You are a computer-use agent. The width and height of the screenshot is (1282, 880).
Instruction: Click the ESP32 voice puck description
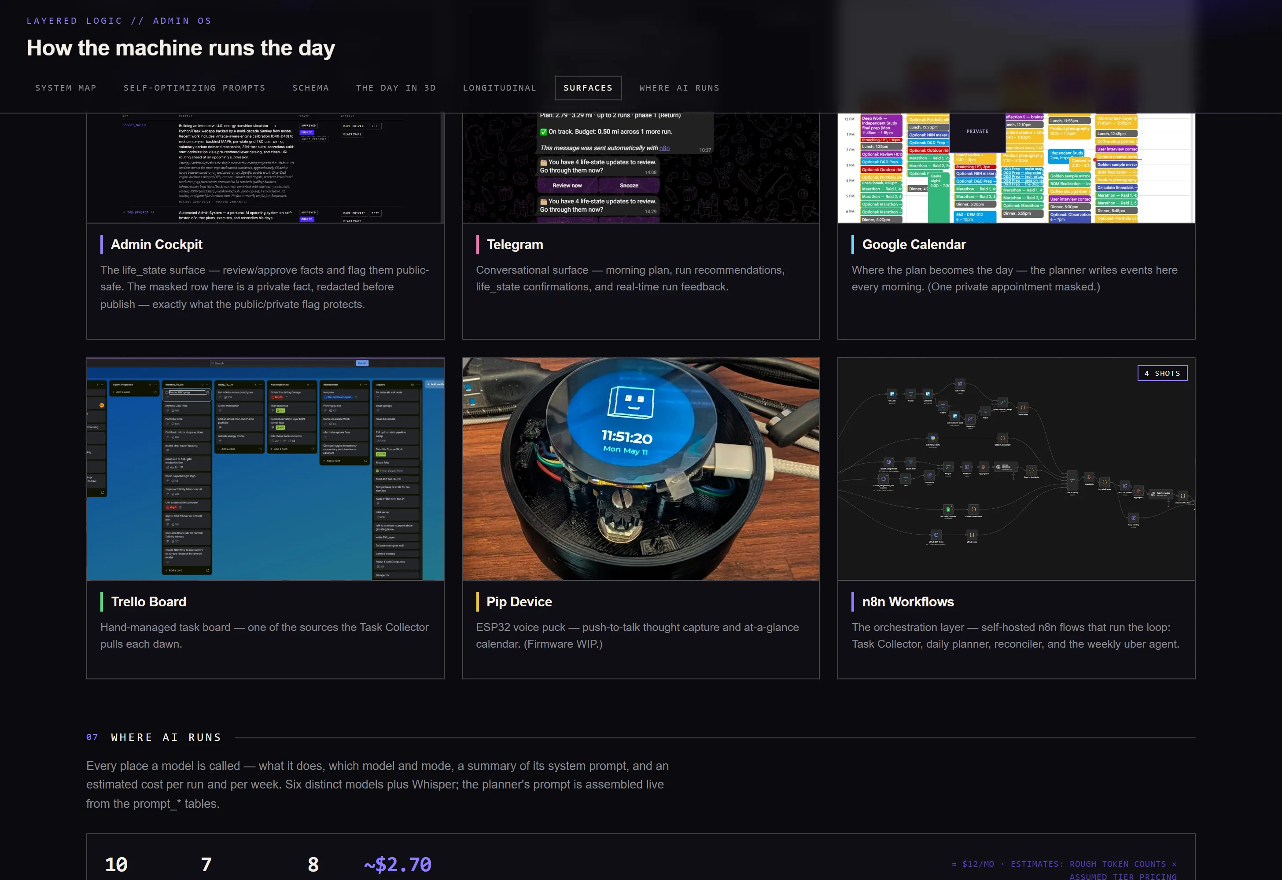click(637, 635)
